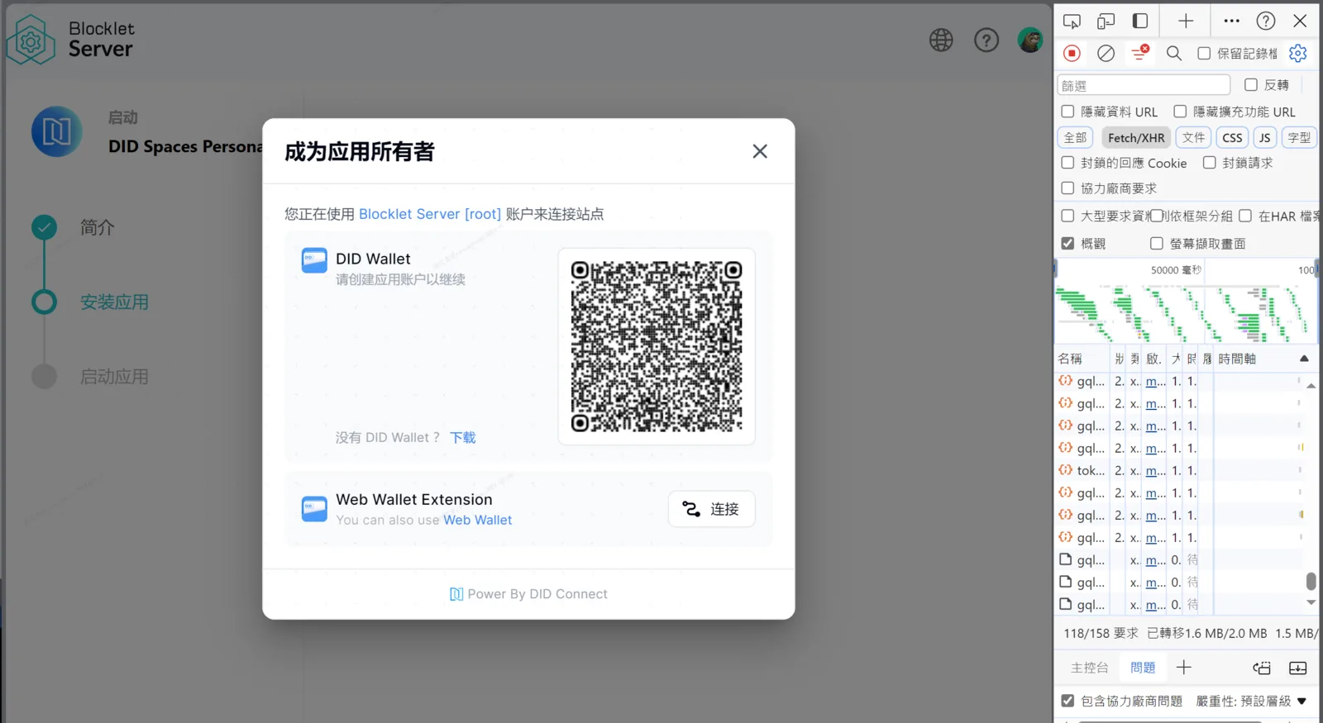
Task: Click the Blocklet Server [root] link
Action: pos(430,214)
